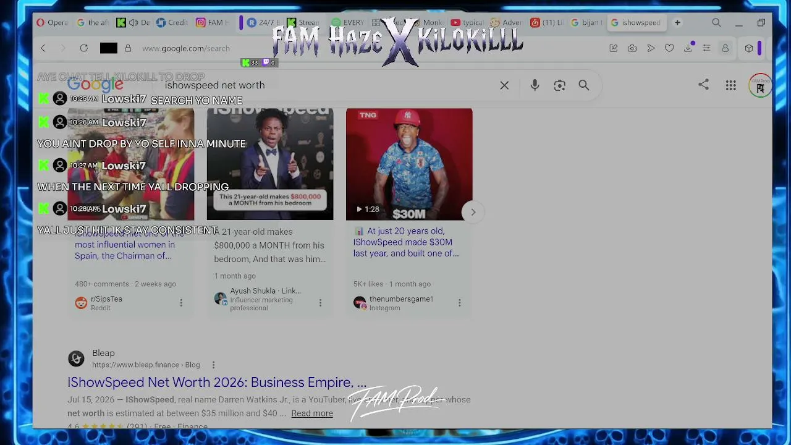The width and height of the screenshot is (791, 445).
Task: Open the browser tab search magnifier
Action: (716, 23)
